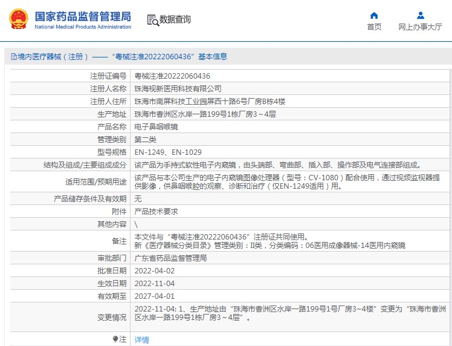Open the 首页 navigation item
Viewport: 452px width, 346px height.
coord(374,27)
